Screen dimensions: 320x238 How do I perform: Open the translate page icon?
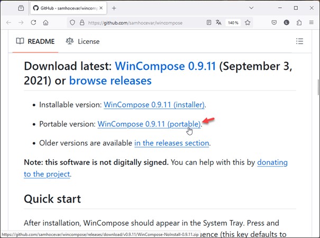218,23
